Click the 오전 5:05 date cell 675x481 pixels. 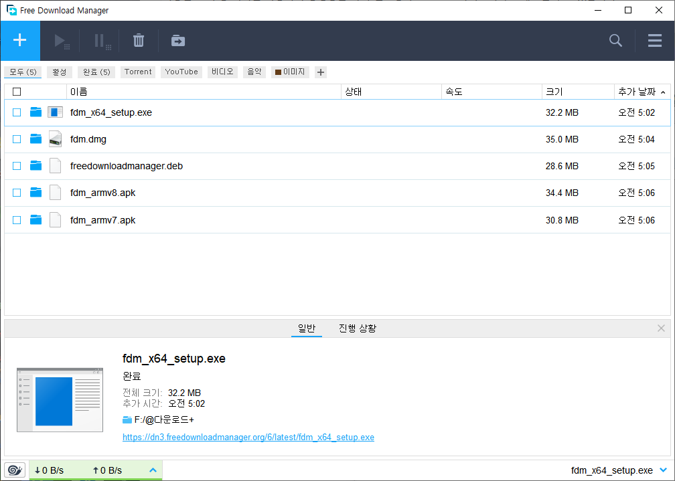[636, 166]
